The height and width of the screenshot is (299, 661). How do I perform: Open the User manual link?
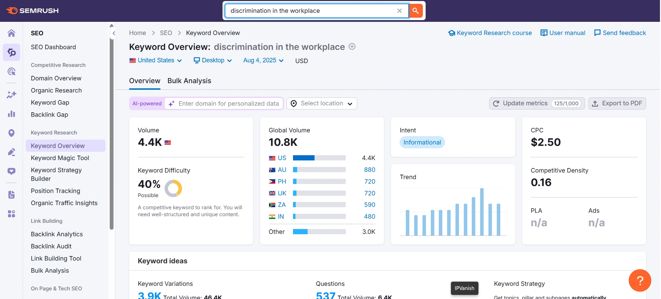click(x=563, y=33)
